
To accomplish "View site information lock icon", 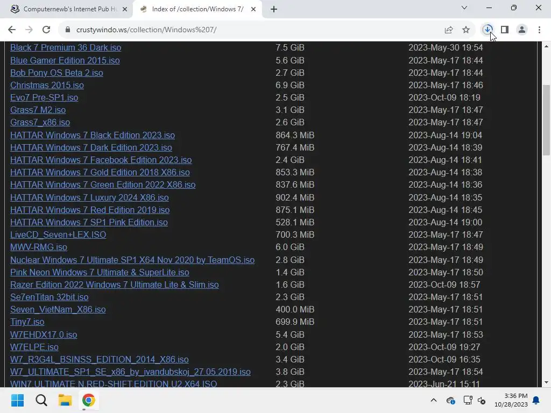I will (x=68, y=30).
